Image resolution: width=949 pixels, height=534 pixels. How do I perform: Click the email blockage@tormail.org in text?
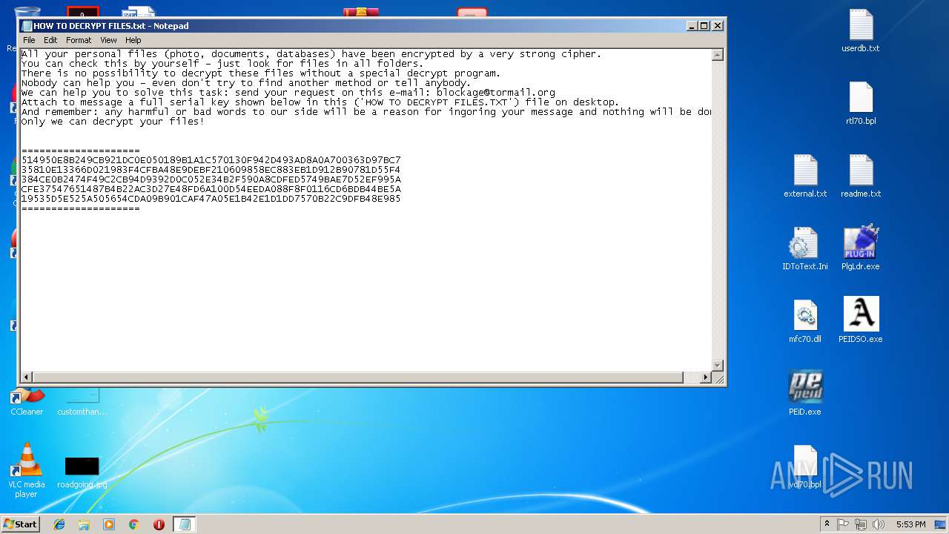[x=495, y=93]
